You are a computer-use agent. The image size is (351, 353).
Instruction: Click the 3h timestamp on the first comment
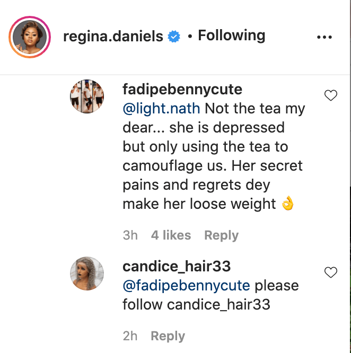pyautogui.click(x=130, y=235)
